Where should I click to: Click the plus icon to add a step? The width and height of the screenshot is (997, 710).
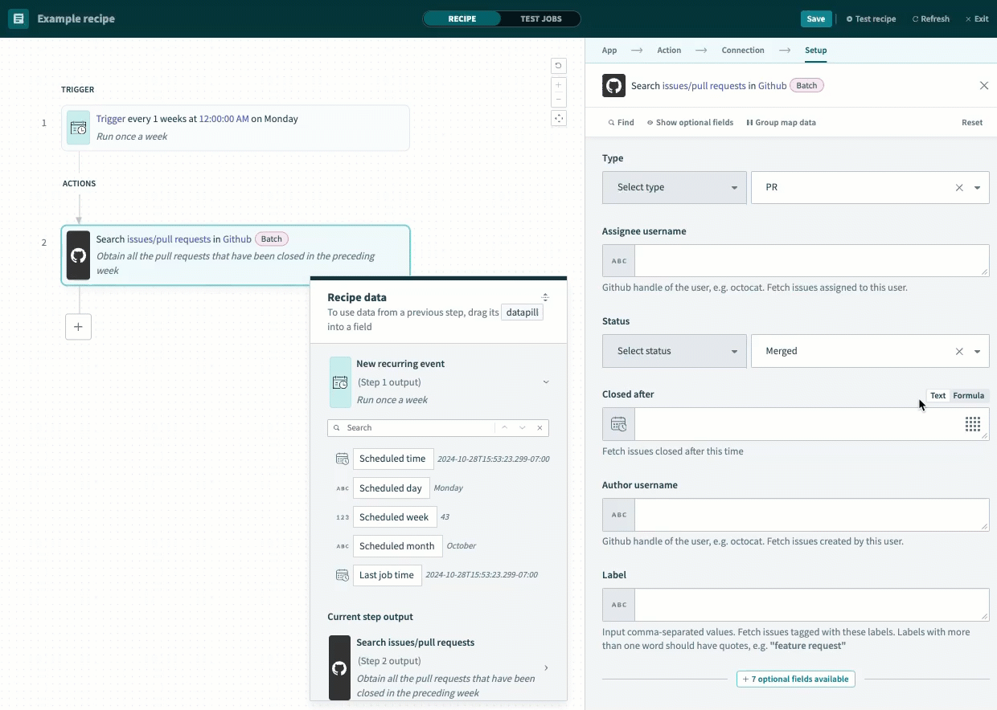click(78, 327)
